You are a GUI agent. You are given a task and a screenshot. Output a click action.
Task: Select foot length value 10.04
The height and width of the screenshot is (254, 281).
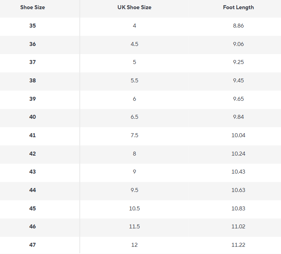coord(238,135)
